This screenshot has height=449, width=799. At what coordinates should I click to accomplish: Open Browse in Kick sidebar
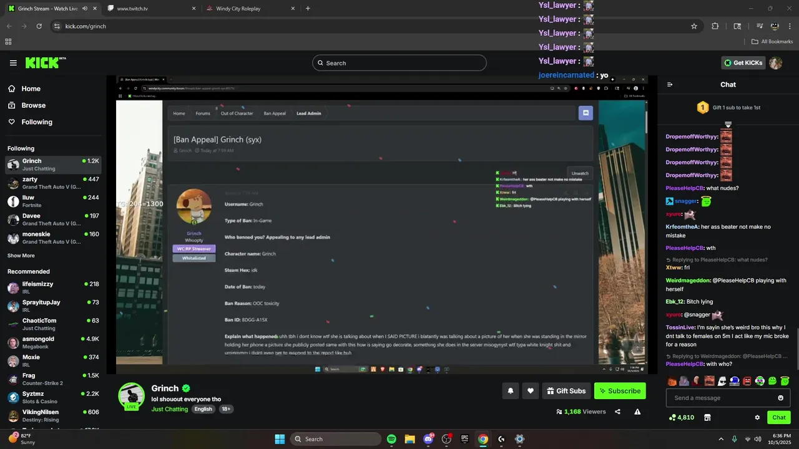[x=34, y=105]
